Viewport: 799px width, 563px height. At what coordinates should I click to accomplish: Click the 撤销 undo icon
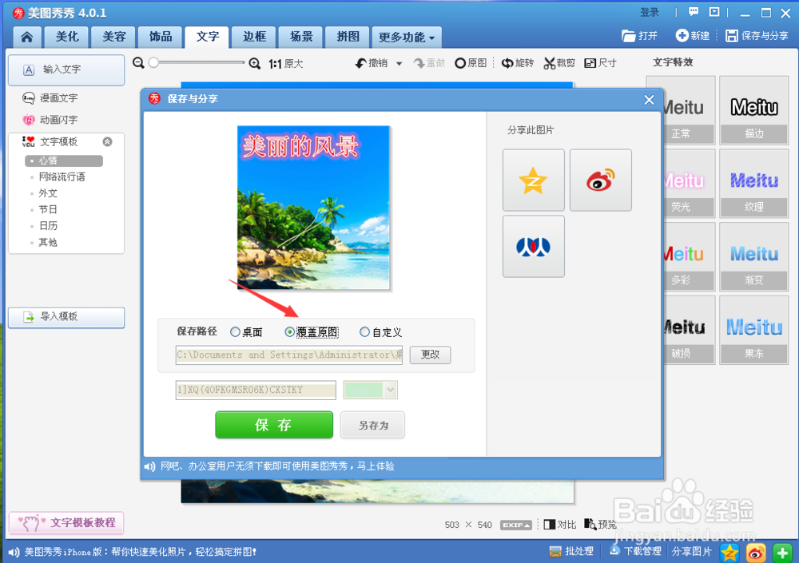361,63
